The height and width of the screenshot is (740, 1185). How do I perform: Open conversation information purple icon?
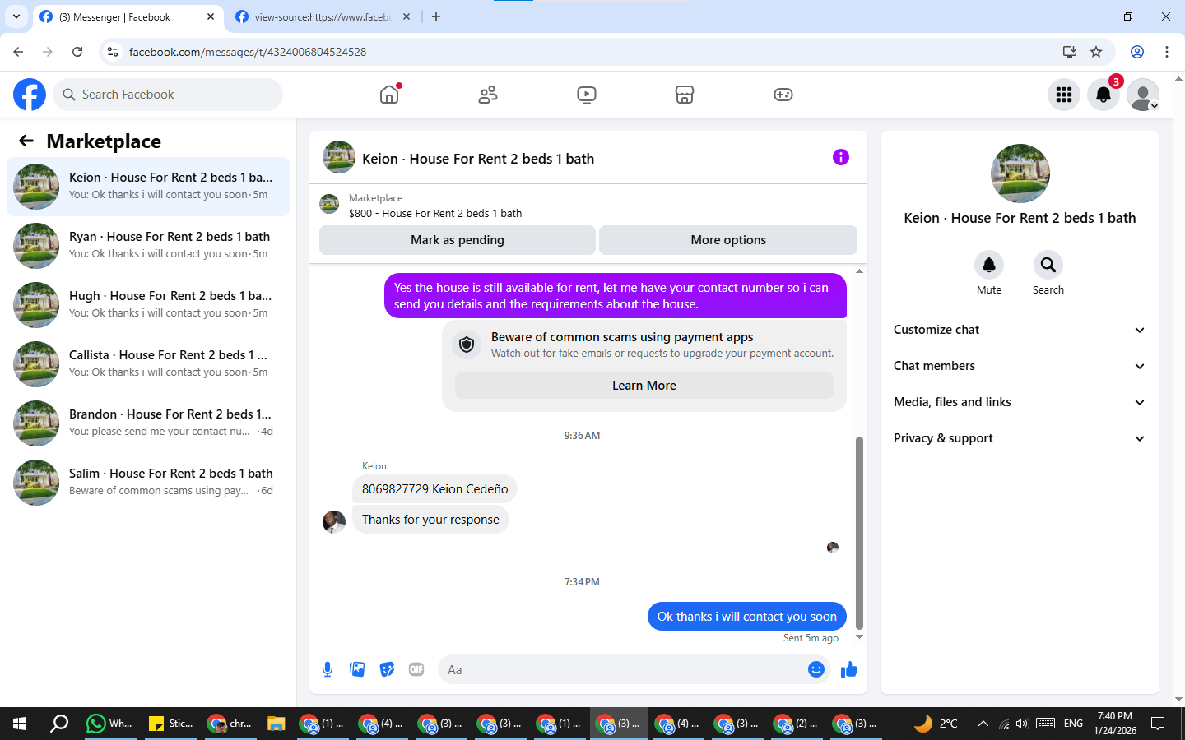840,157
